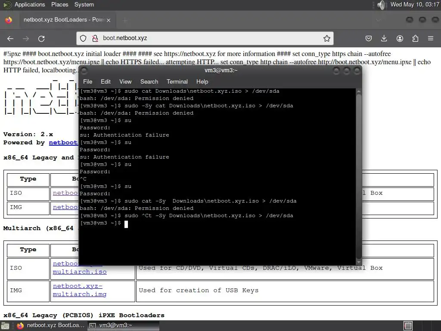Switch to Firefox in the taskbar
The image size is (441, 331).
51,325
